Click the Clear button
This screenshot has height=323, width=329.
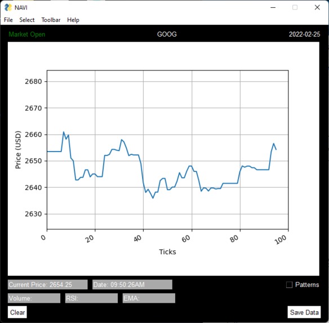pos(17,312)
